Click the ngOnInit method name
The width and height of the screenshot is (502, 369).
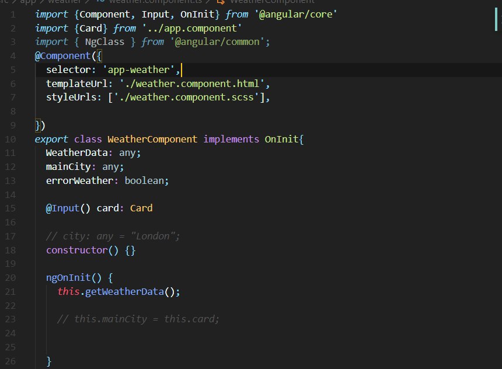[x=68, y=278]
